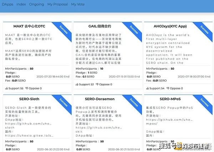Image resolution: width=214 pixels, height=152 pixels.
Task: Click Pledge : 1 SERO on GAIL card
Action: pyautogui.click(x=86, y=73)
